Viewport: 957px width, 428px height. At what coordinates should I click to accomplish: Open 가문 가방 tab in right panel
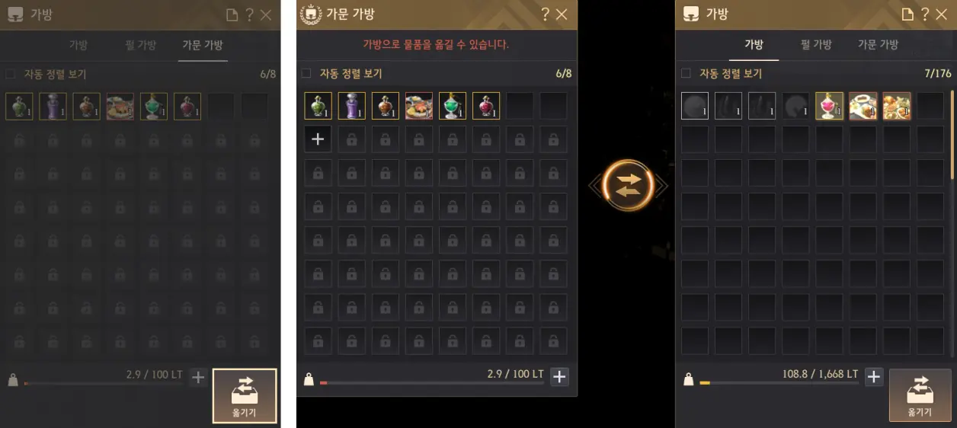878,45
